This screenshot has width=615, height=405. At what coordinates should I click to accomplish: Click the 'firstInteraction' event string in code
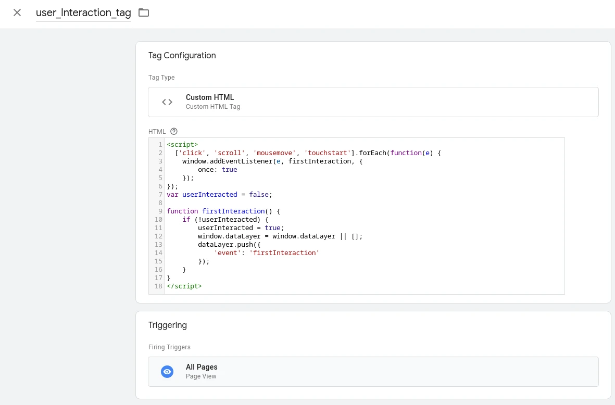click(x=284, y=253)
